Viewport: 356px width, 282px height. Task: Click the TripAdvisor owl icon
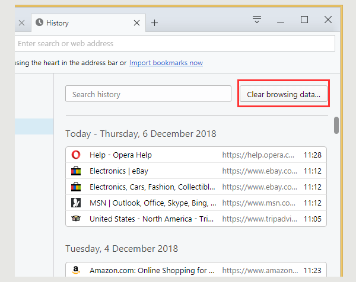click(76, 219)
